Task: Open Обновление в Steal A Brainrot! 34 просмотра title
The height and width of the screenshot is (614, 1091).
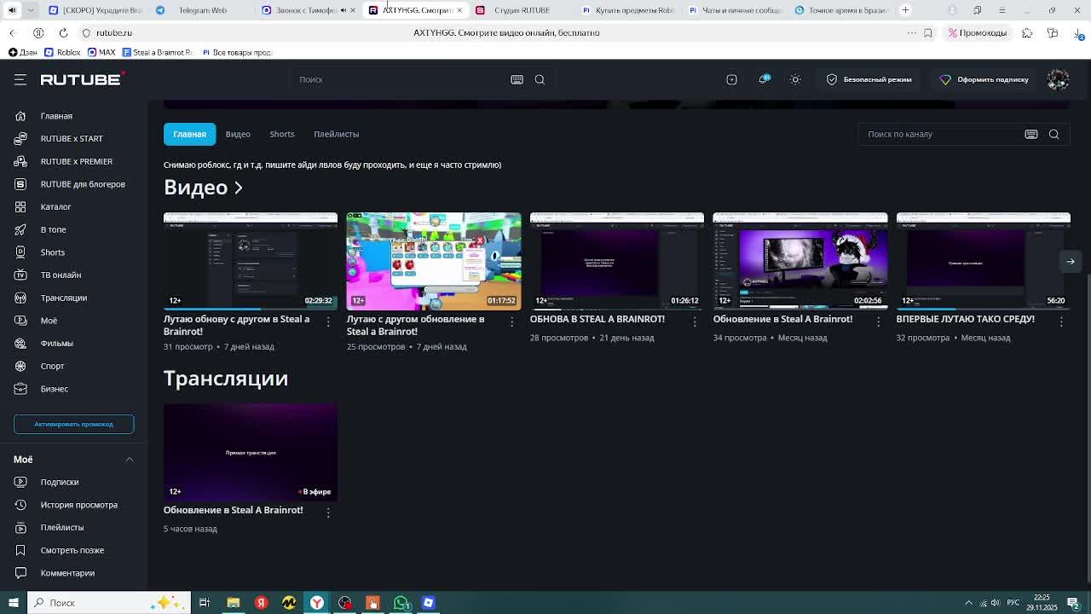Action: pos(782,319)
